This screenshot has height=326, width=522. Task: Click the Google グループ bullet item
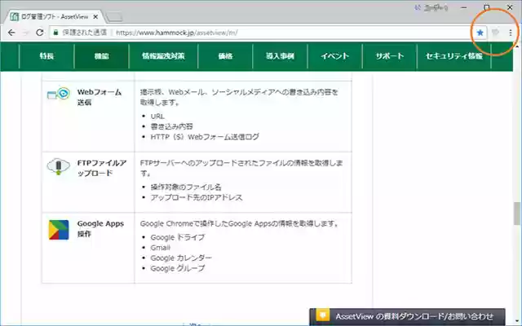tap(178, 268)
